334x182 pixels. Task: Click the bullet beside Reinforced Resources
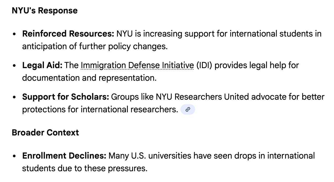14,34
